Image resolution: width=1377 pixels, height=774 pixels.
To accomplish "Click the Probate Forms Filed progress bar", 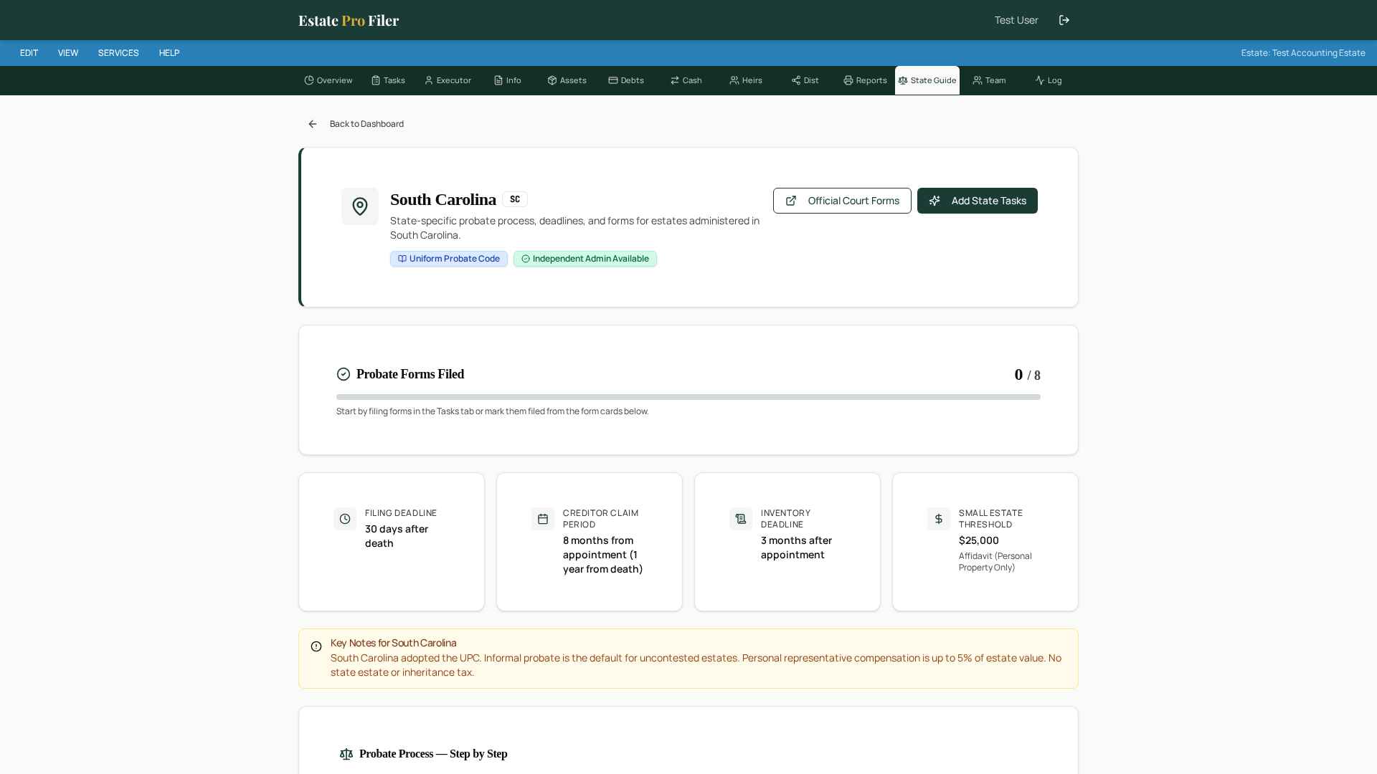I will pos(688,397).
